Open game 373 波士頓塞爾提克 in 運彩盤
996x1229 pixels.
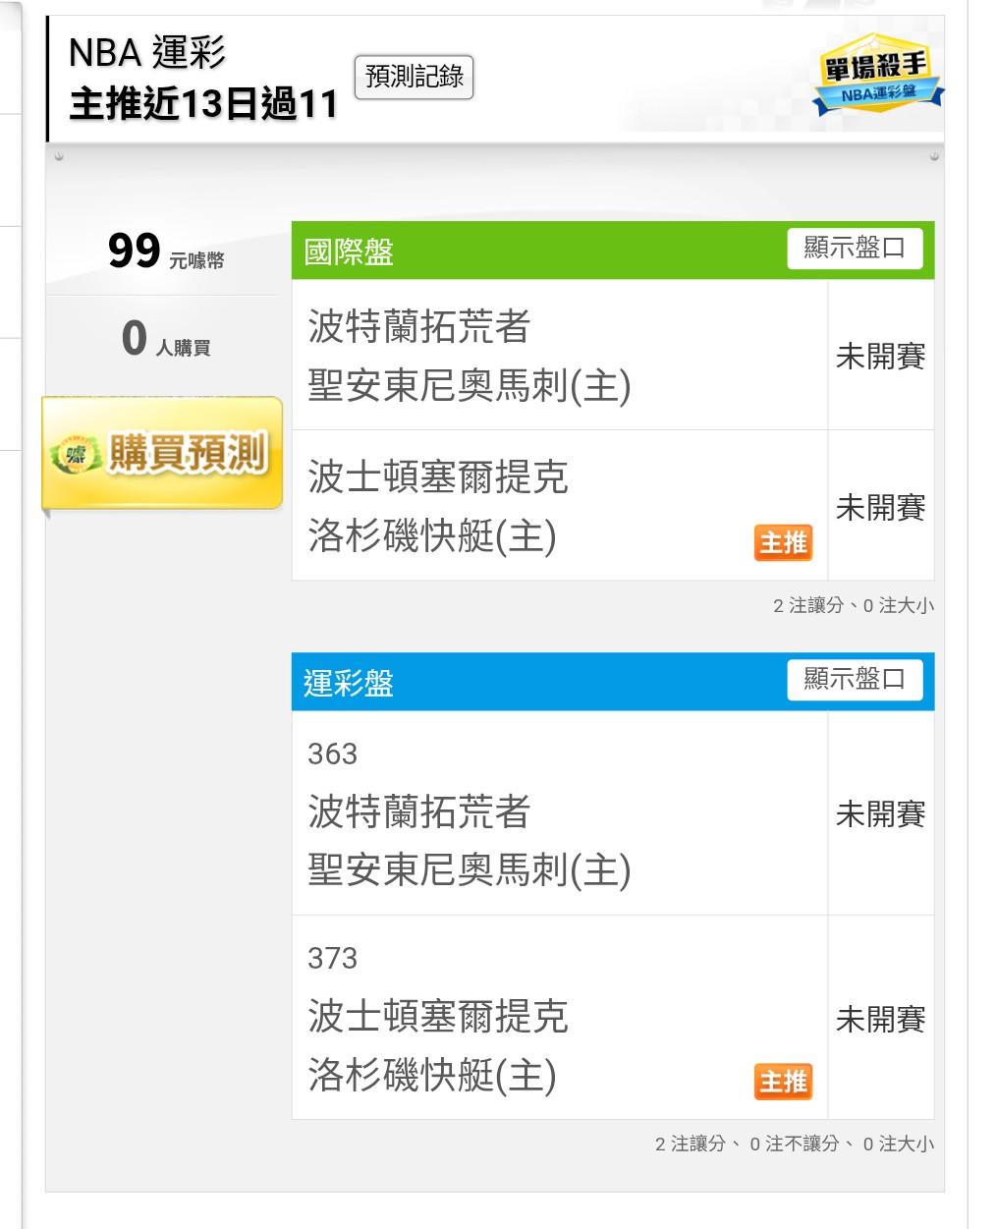pos(438,1017)
